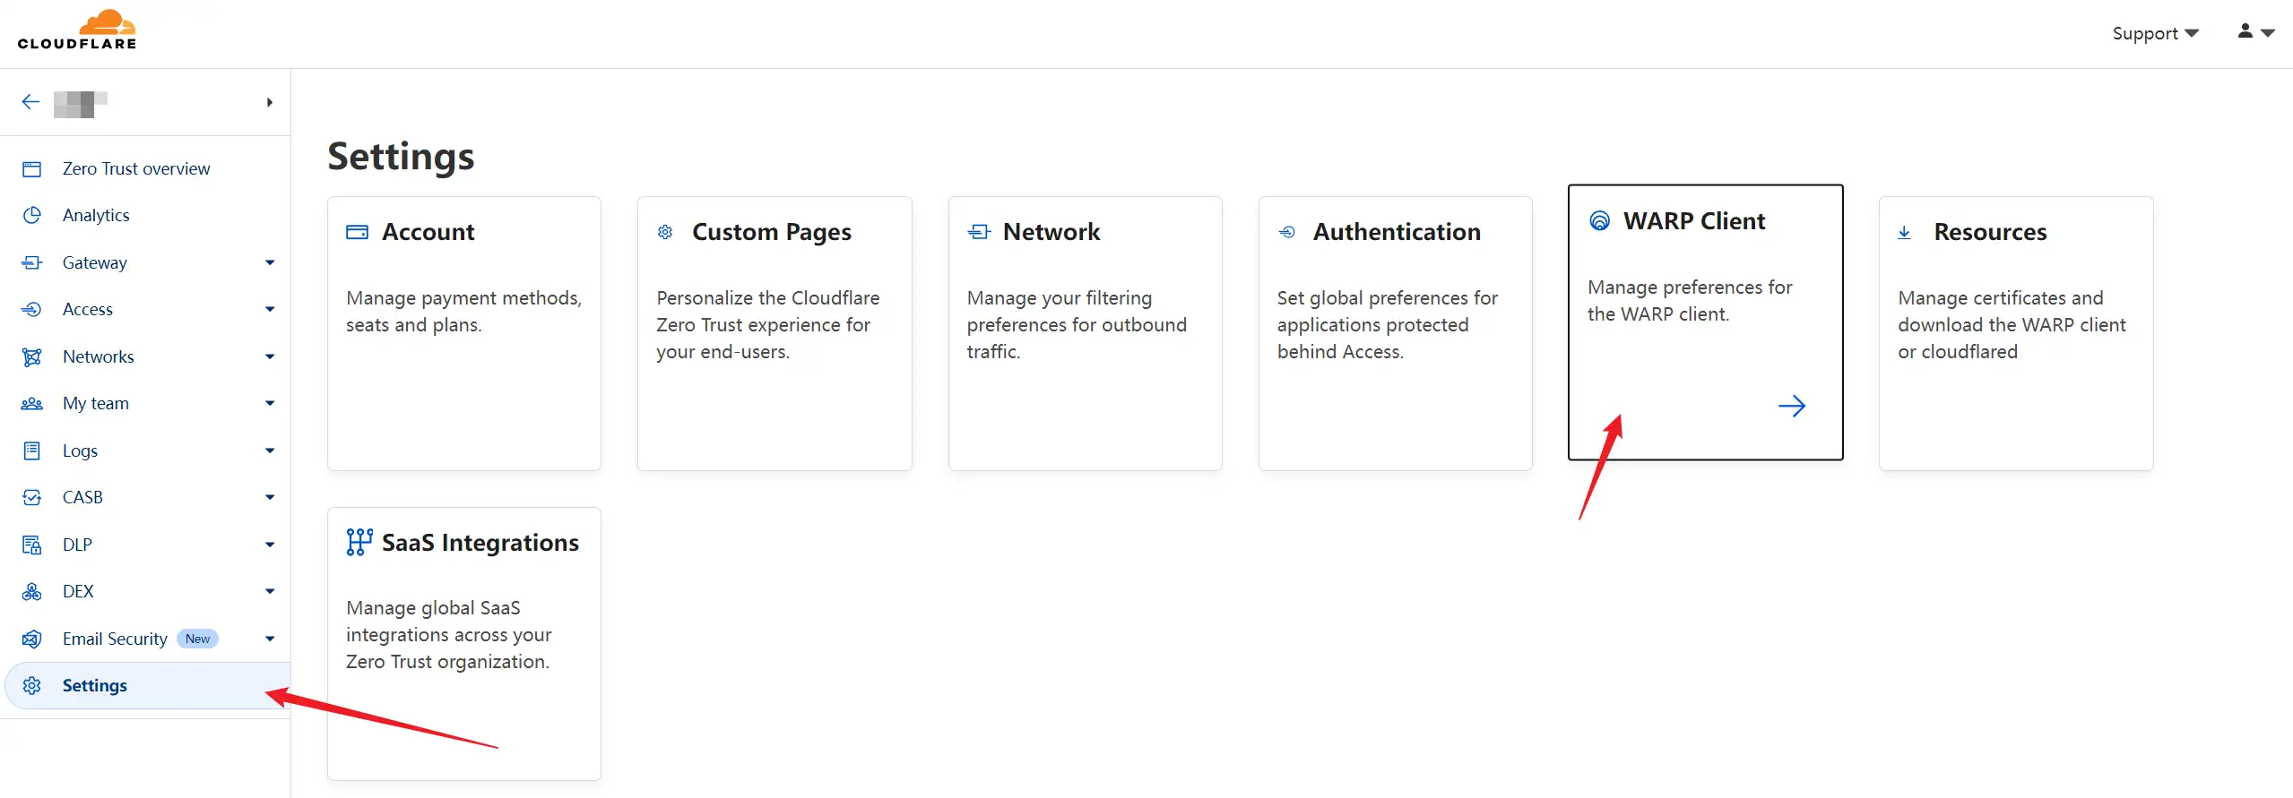Click the Analytics pie chart icon
This screenshot has width=2293, height=798.
pos(32,216)
